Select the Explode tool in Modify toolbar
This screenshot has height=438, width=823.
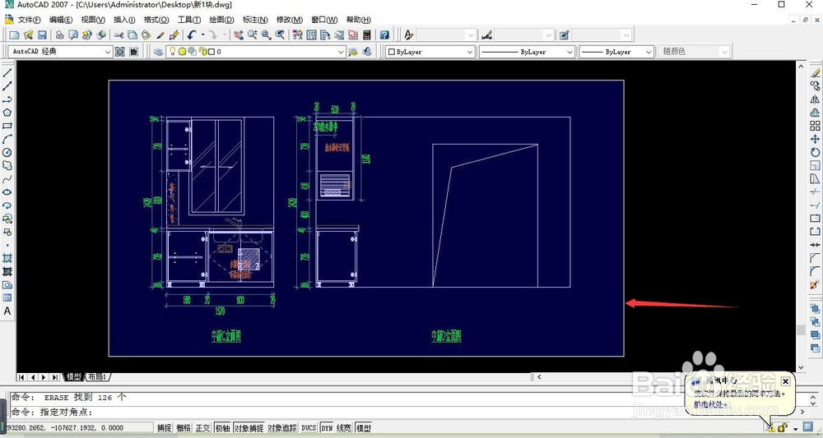coord(815,284)
